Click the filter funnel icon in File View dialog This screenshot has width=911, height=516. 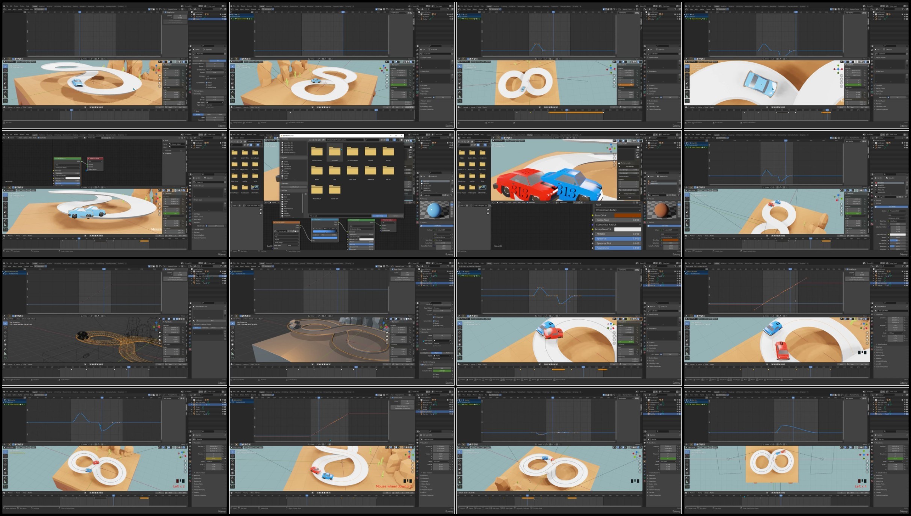[394, 140]
